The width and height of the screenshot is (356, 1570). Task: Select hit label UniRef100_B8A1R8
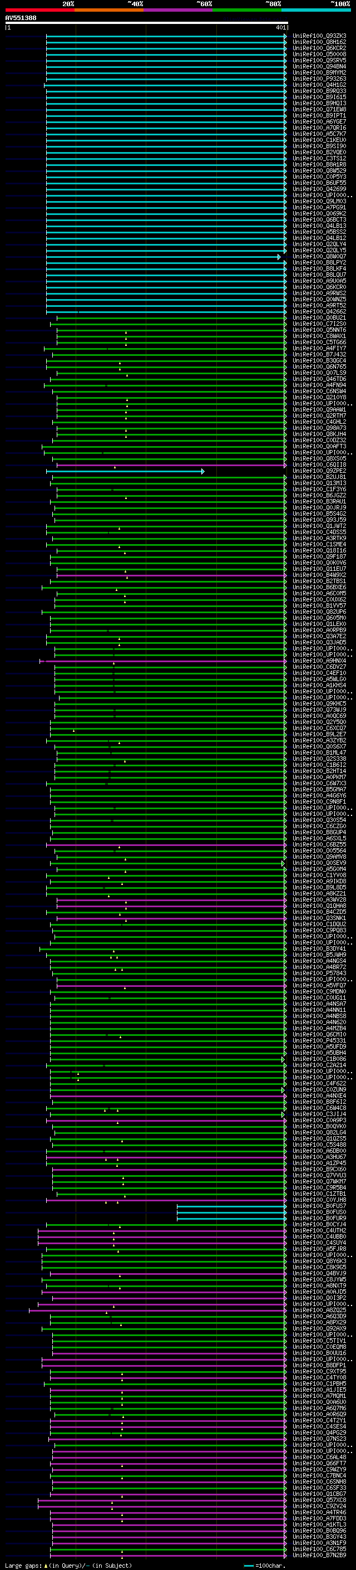[x=319, y=164]
